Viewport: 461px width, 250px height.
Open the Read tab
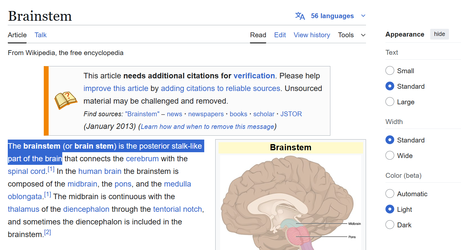tap(258, 35)
